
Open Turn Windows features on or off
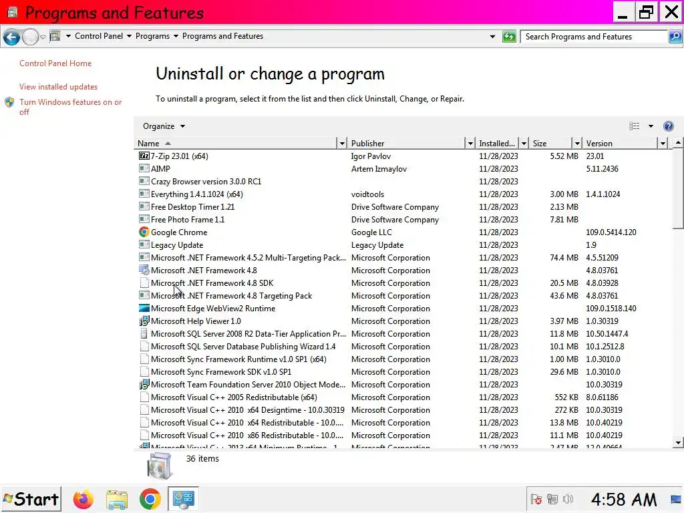point(71,107)
